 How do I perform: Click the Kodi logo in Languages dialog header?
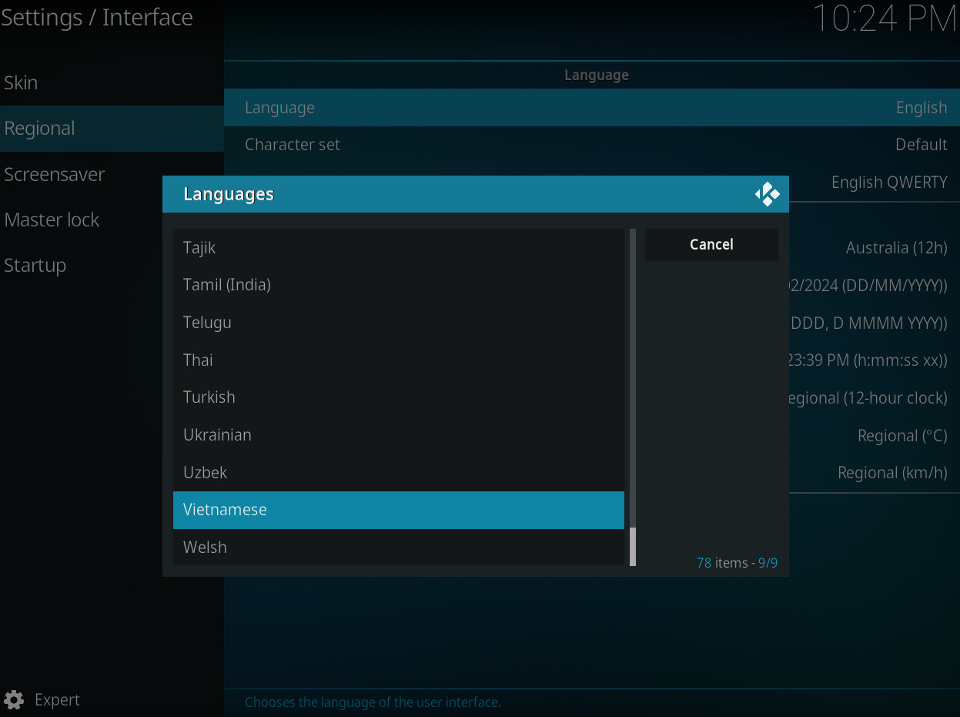click(x=767, y=194)
